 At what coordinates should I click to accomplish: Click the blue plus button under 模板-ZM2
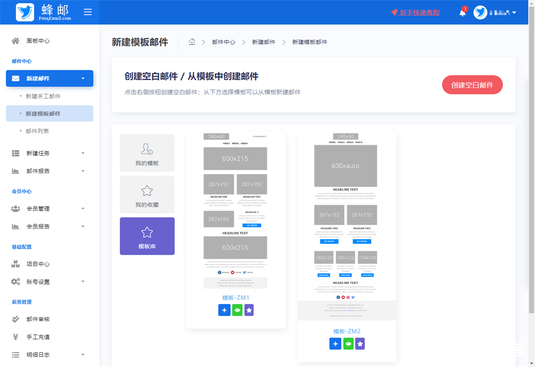point(335,344)
